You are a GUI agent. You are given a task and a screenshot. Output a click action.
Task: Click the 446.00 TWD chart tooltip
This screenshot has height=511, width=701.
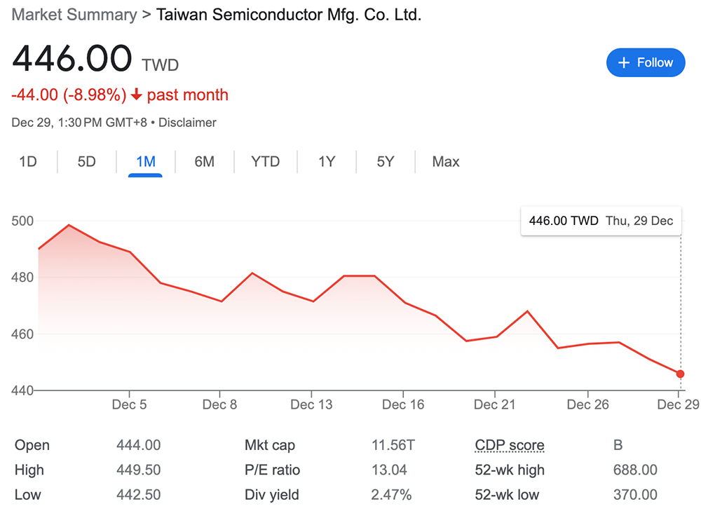pos(601,221)
